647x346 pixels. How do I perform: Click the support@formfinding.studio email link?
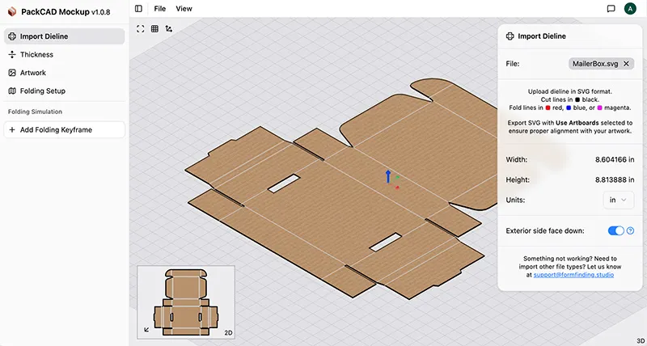tap(573, 275)
